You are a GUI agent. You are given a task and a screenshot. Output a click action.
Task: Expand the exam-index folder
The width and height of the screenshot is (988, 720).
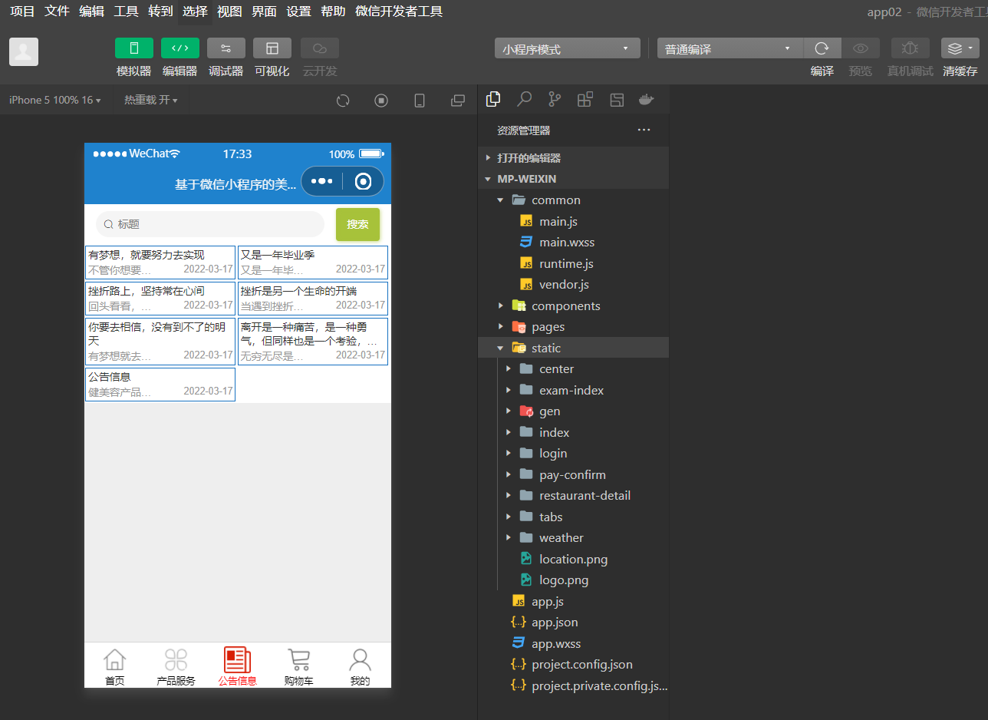573,390
